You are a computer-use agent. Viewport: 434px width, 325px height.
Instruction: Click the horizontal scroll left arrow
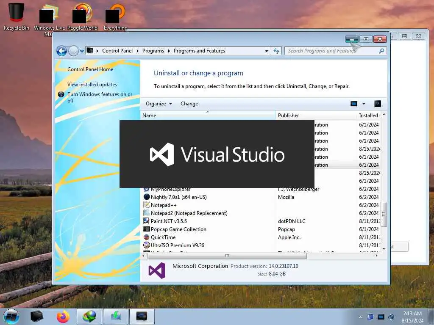coord(143,256)
